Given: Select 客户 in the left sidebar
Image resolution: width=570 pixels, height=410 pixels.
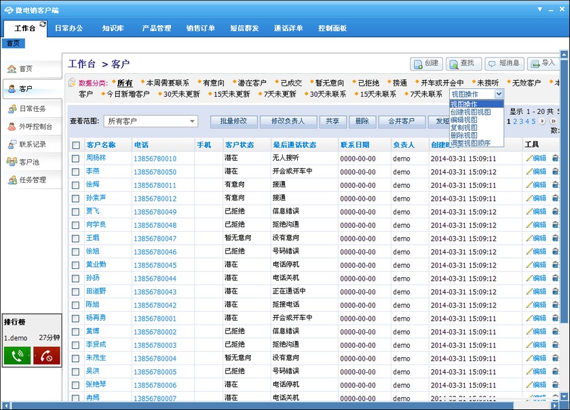Looking at the screenshot, I should coord(32,89).
